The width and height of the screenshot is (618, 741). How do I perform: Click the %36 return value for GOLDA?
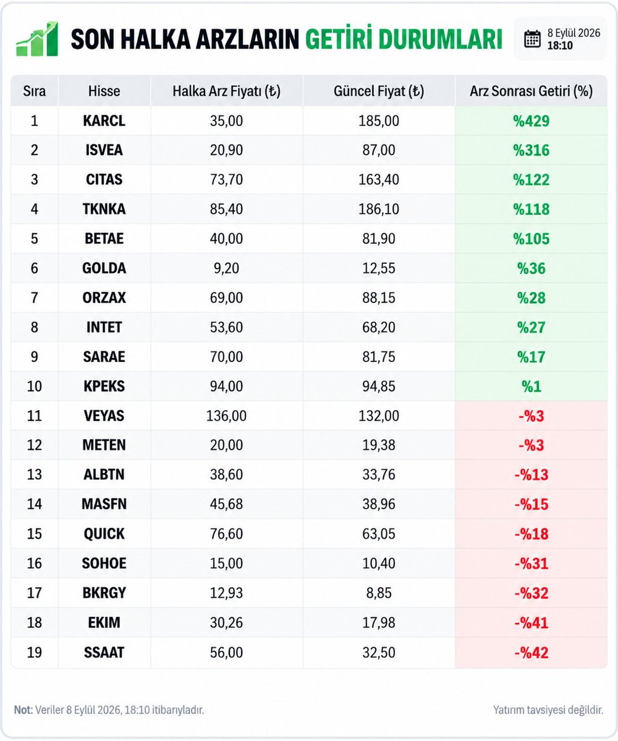(531, 269)
